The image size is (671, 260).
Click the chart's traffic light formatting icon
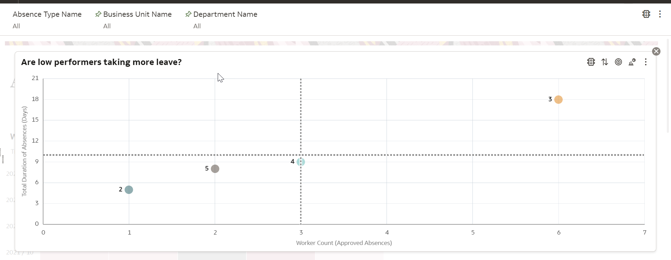point(591,62)
